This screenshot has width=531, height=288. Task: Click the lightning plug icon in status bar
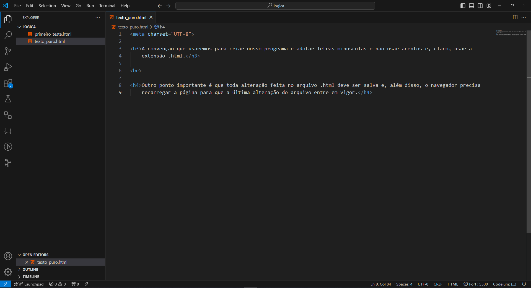coord(87,284)
